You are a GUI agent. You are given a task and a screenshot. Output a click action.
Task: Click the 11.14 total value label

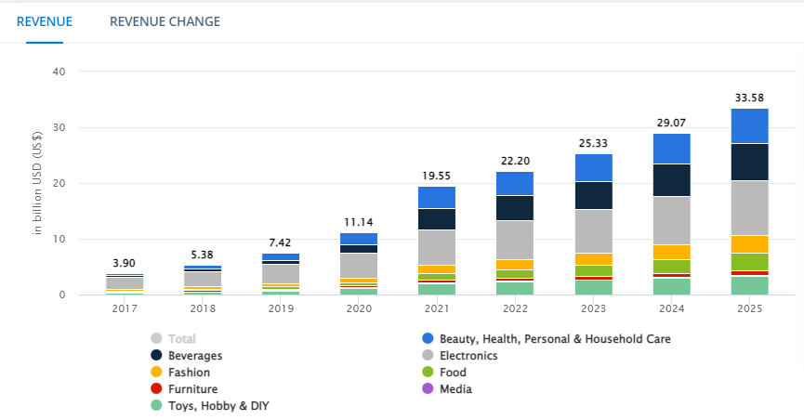click(359, 222)
